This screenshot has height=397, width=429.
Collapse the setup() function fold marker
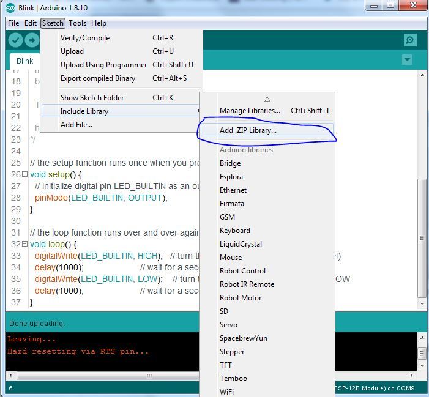24,174
